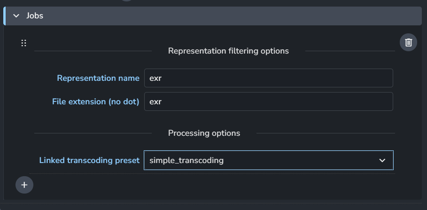Select the Processing options heading
Image resolution: width=427 pixels, height=210 pixels.
pos(204,133)
